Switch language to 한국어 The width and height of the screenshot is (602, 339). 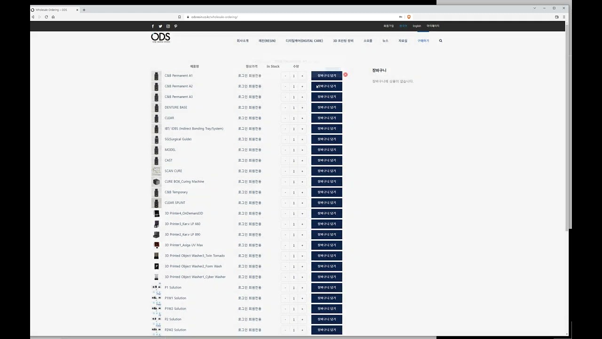point(403,26)
